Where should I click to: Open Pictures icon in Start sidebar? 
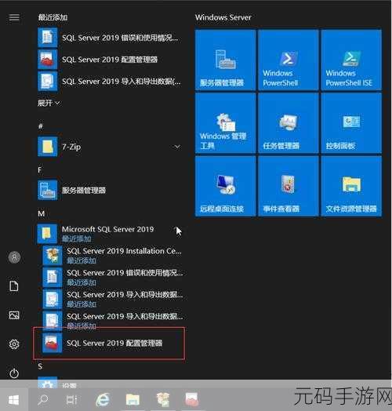[14, 315]
